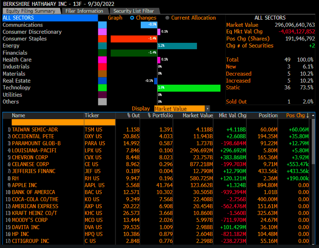Click the Decreased positions summary row

pos(270,74)
